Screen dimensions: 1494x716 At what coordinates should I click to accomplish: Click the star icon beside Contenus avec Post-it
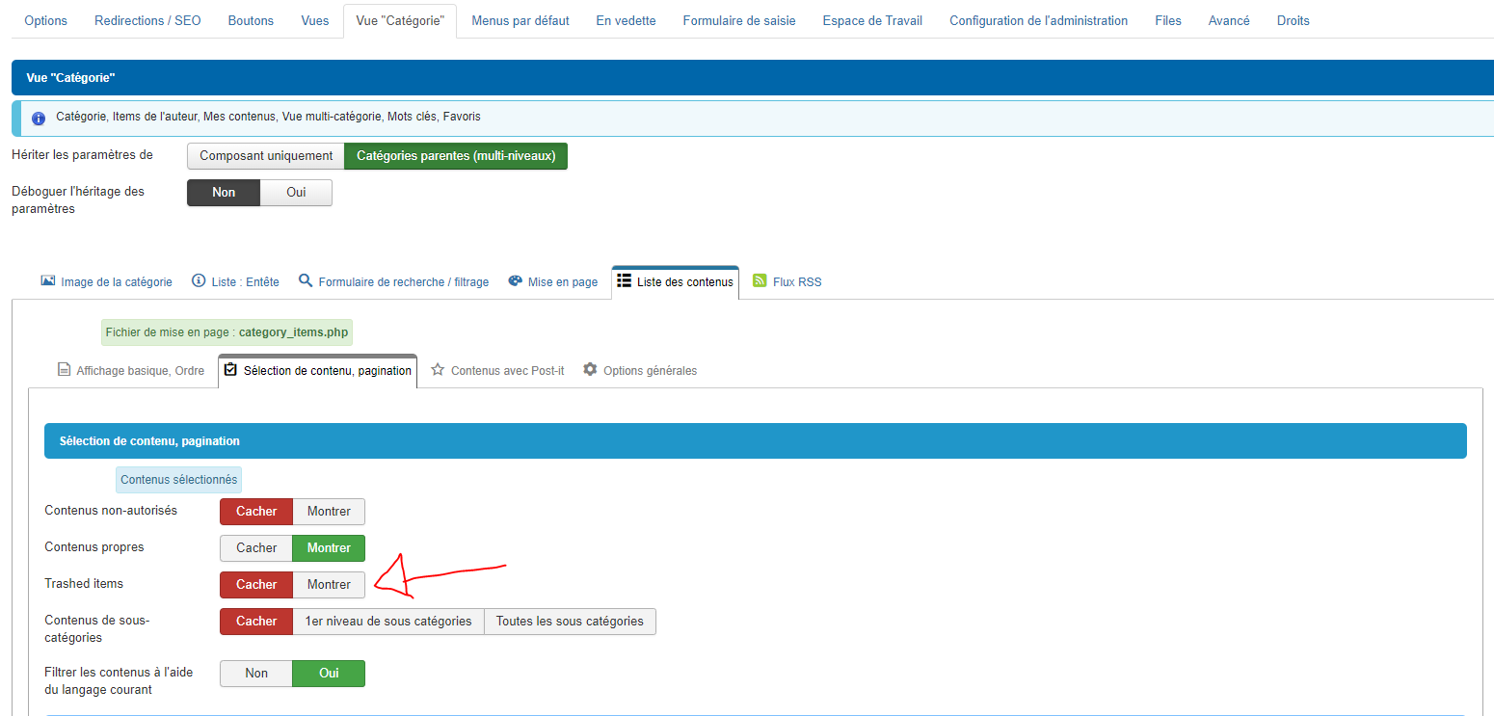pyautogui.click(x=438, y=369)
